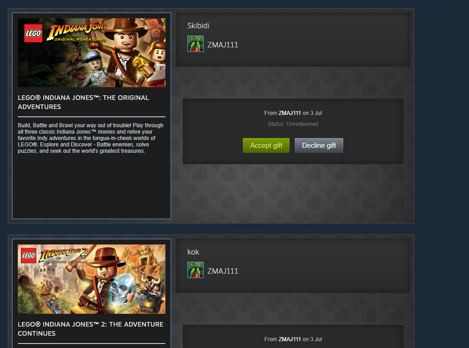Click the Indiana Jones title logo in first banner
469x348 pixels.
click(x=77, y=32)
